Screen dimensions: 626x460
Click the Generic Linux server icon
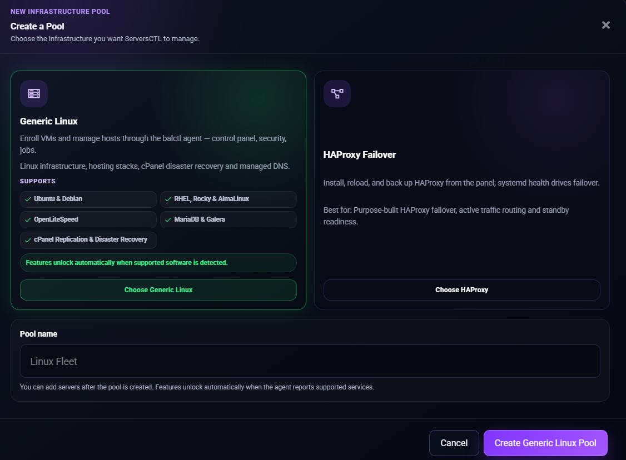click(x=34, y=93)
